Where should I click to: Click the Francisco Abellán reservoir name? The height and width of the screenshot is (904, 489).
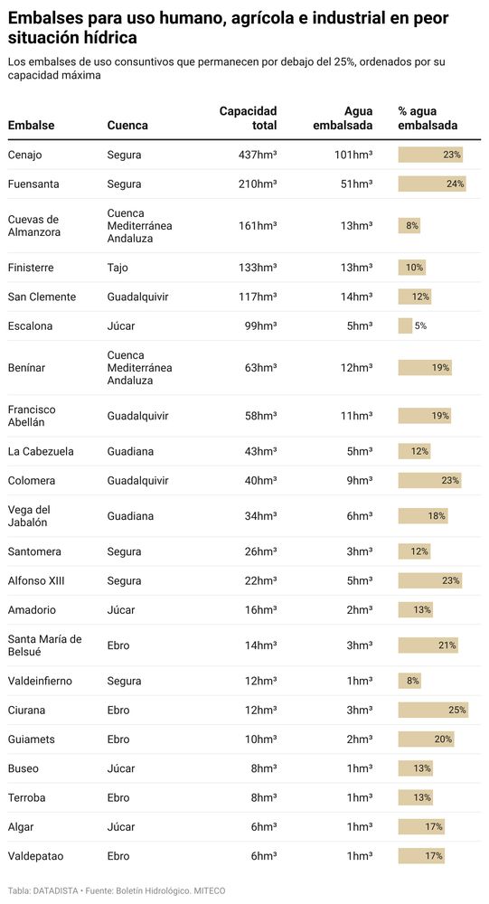32,416
